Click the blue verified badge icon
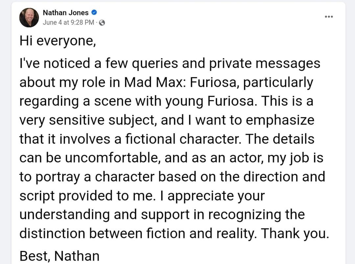 click(x=94, y=12)
